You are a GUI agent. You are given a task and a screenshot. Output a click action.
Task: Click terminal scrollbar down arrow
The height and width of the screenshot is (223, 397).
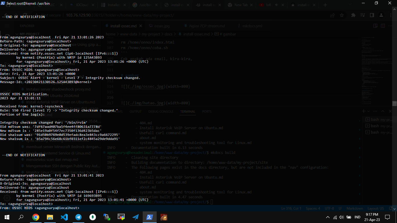click(394, 209)
